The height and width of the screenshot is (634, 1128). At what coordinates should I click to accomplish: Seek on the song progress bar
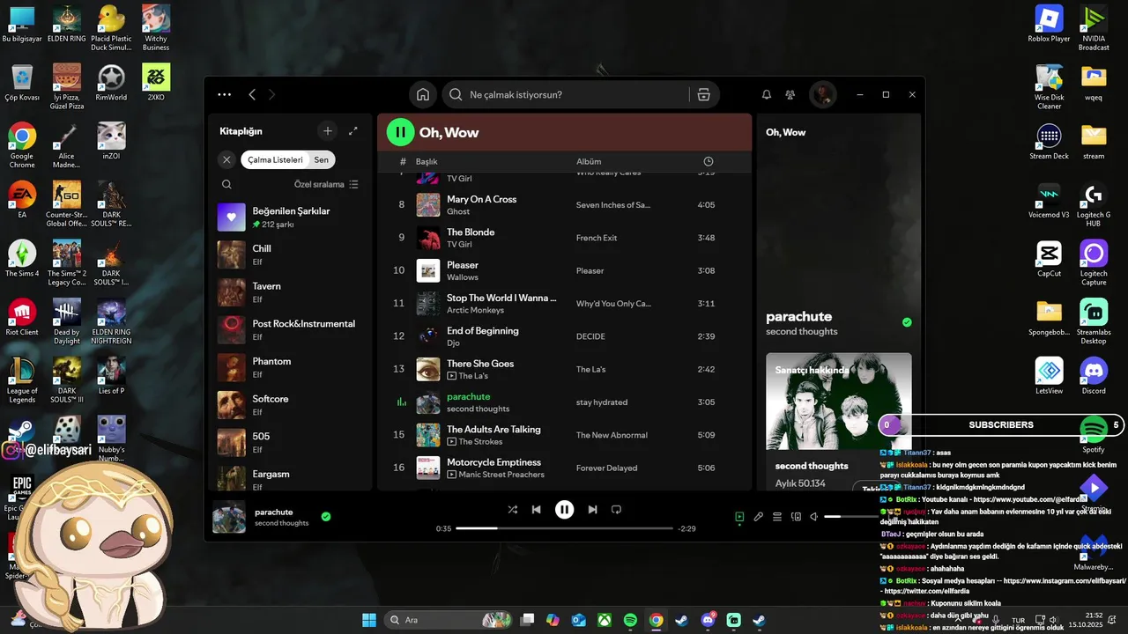564,528
